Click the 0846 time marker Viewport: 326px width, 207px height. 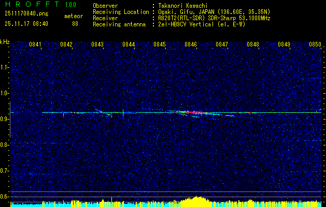point(191,45)
